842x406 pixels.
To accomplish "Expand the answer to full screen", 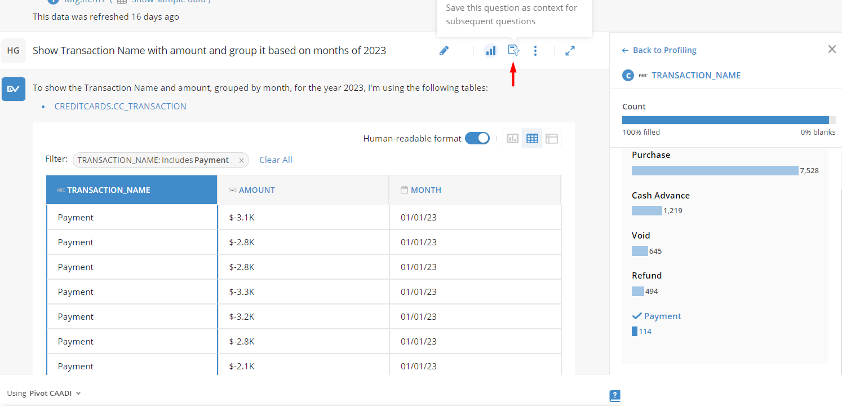I will point(570,51).
